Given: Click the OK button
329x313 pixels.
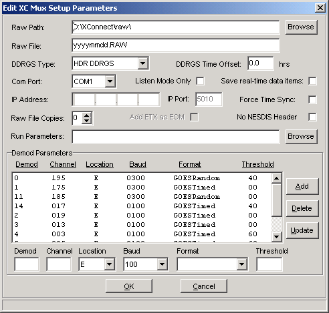Looking at the screenshot, I should tap(129, 286).
